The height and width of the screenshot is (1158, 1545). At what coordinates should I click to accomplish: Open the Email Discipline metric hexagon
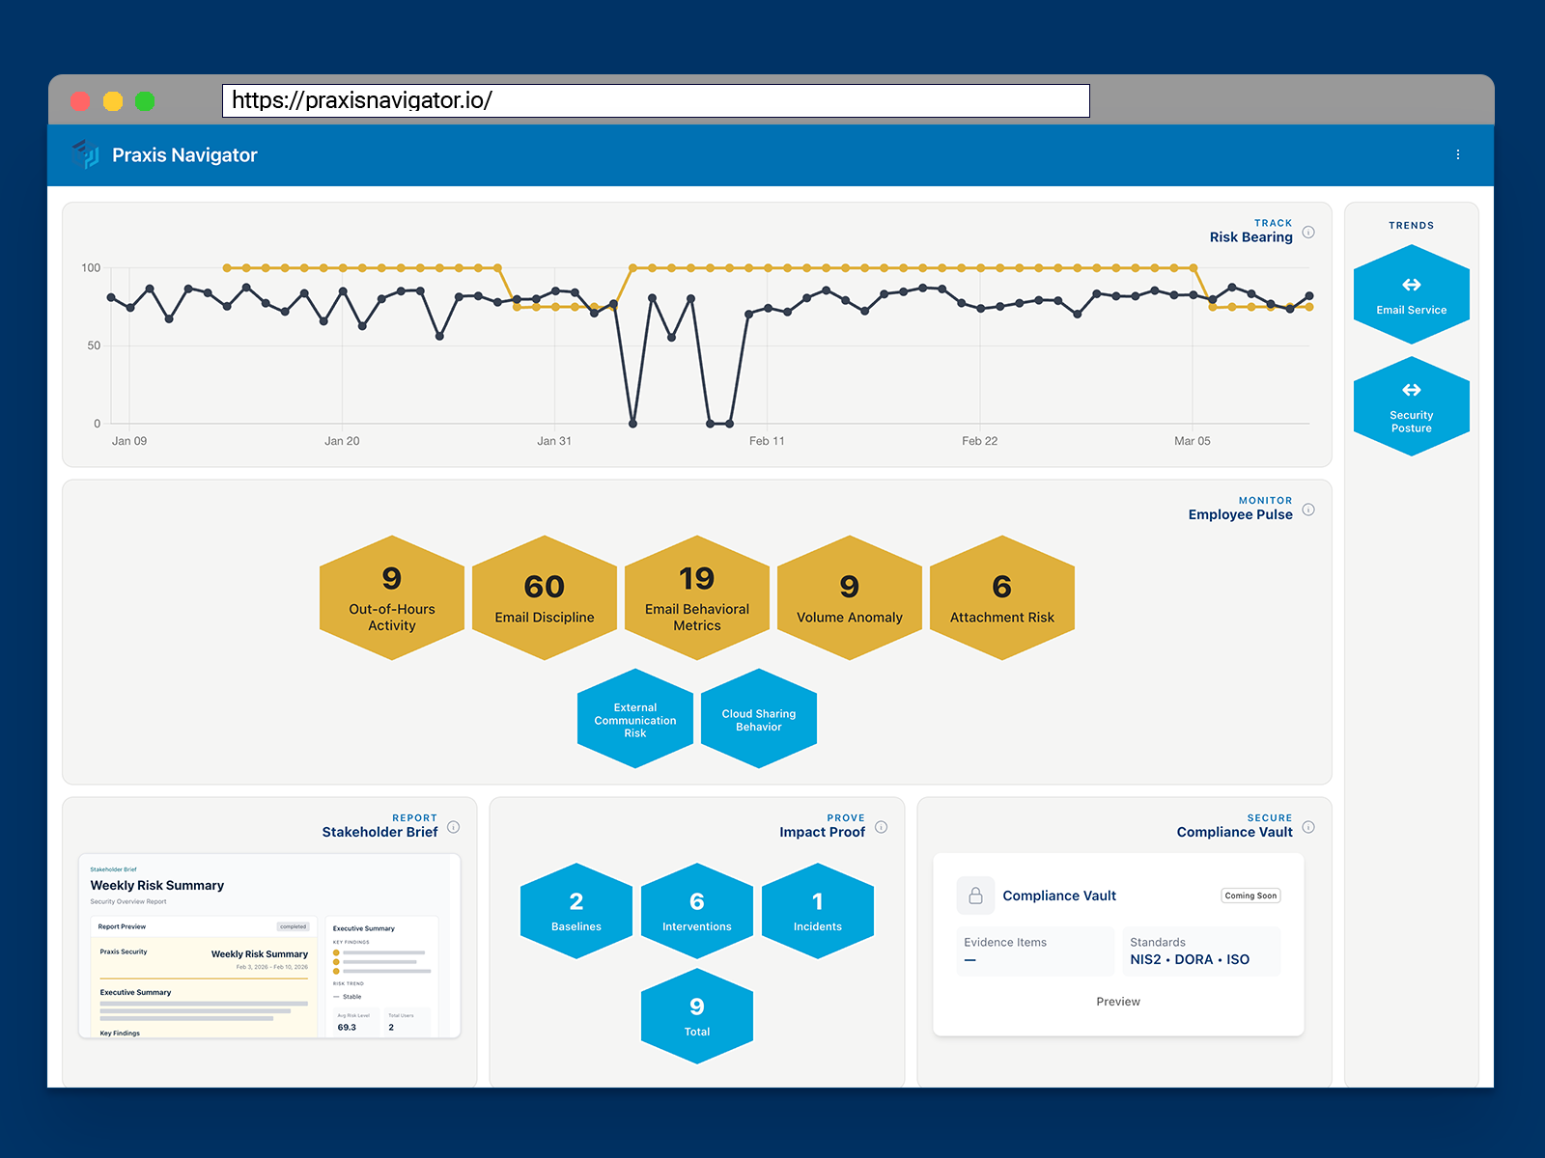(544, 596)
